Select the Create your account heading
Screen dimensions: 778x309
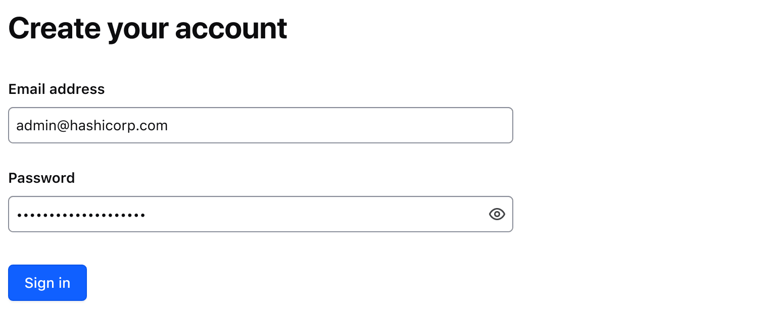click(147, 28)
